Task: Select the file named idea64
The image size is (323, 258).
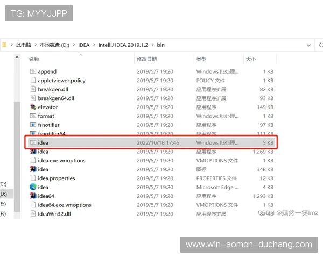Action: pos(46,196)
